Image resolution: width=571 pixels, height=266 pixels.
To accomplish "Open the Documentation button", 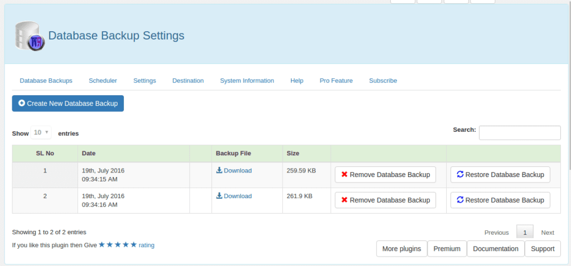I will 496,249.
